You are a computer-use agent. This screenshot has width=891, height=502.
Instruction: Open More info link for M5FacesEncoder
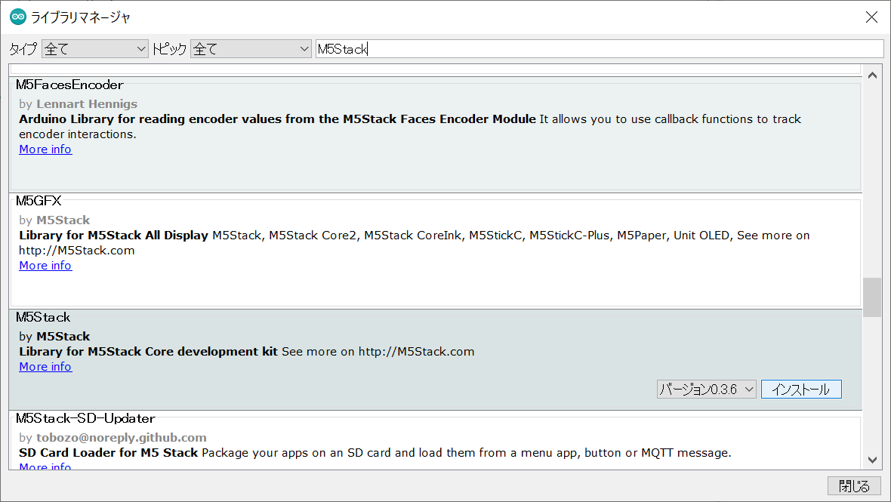45,149
